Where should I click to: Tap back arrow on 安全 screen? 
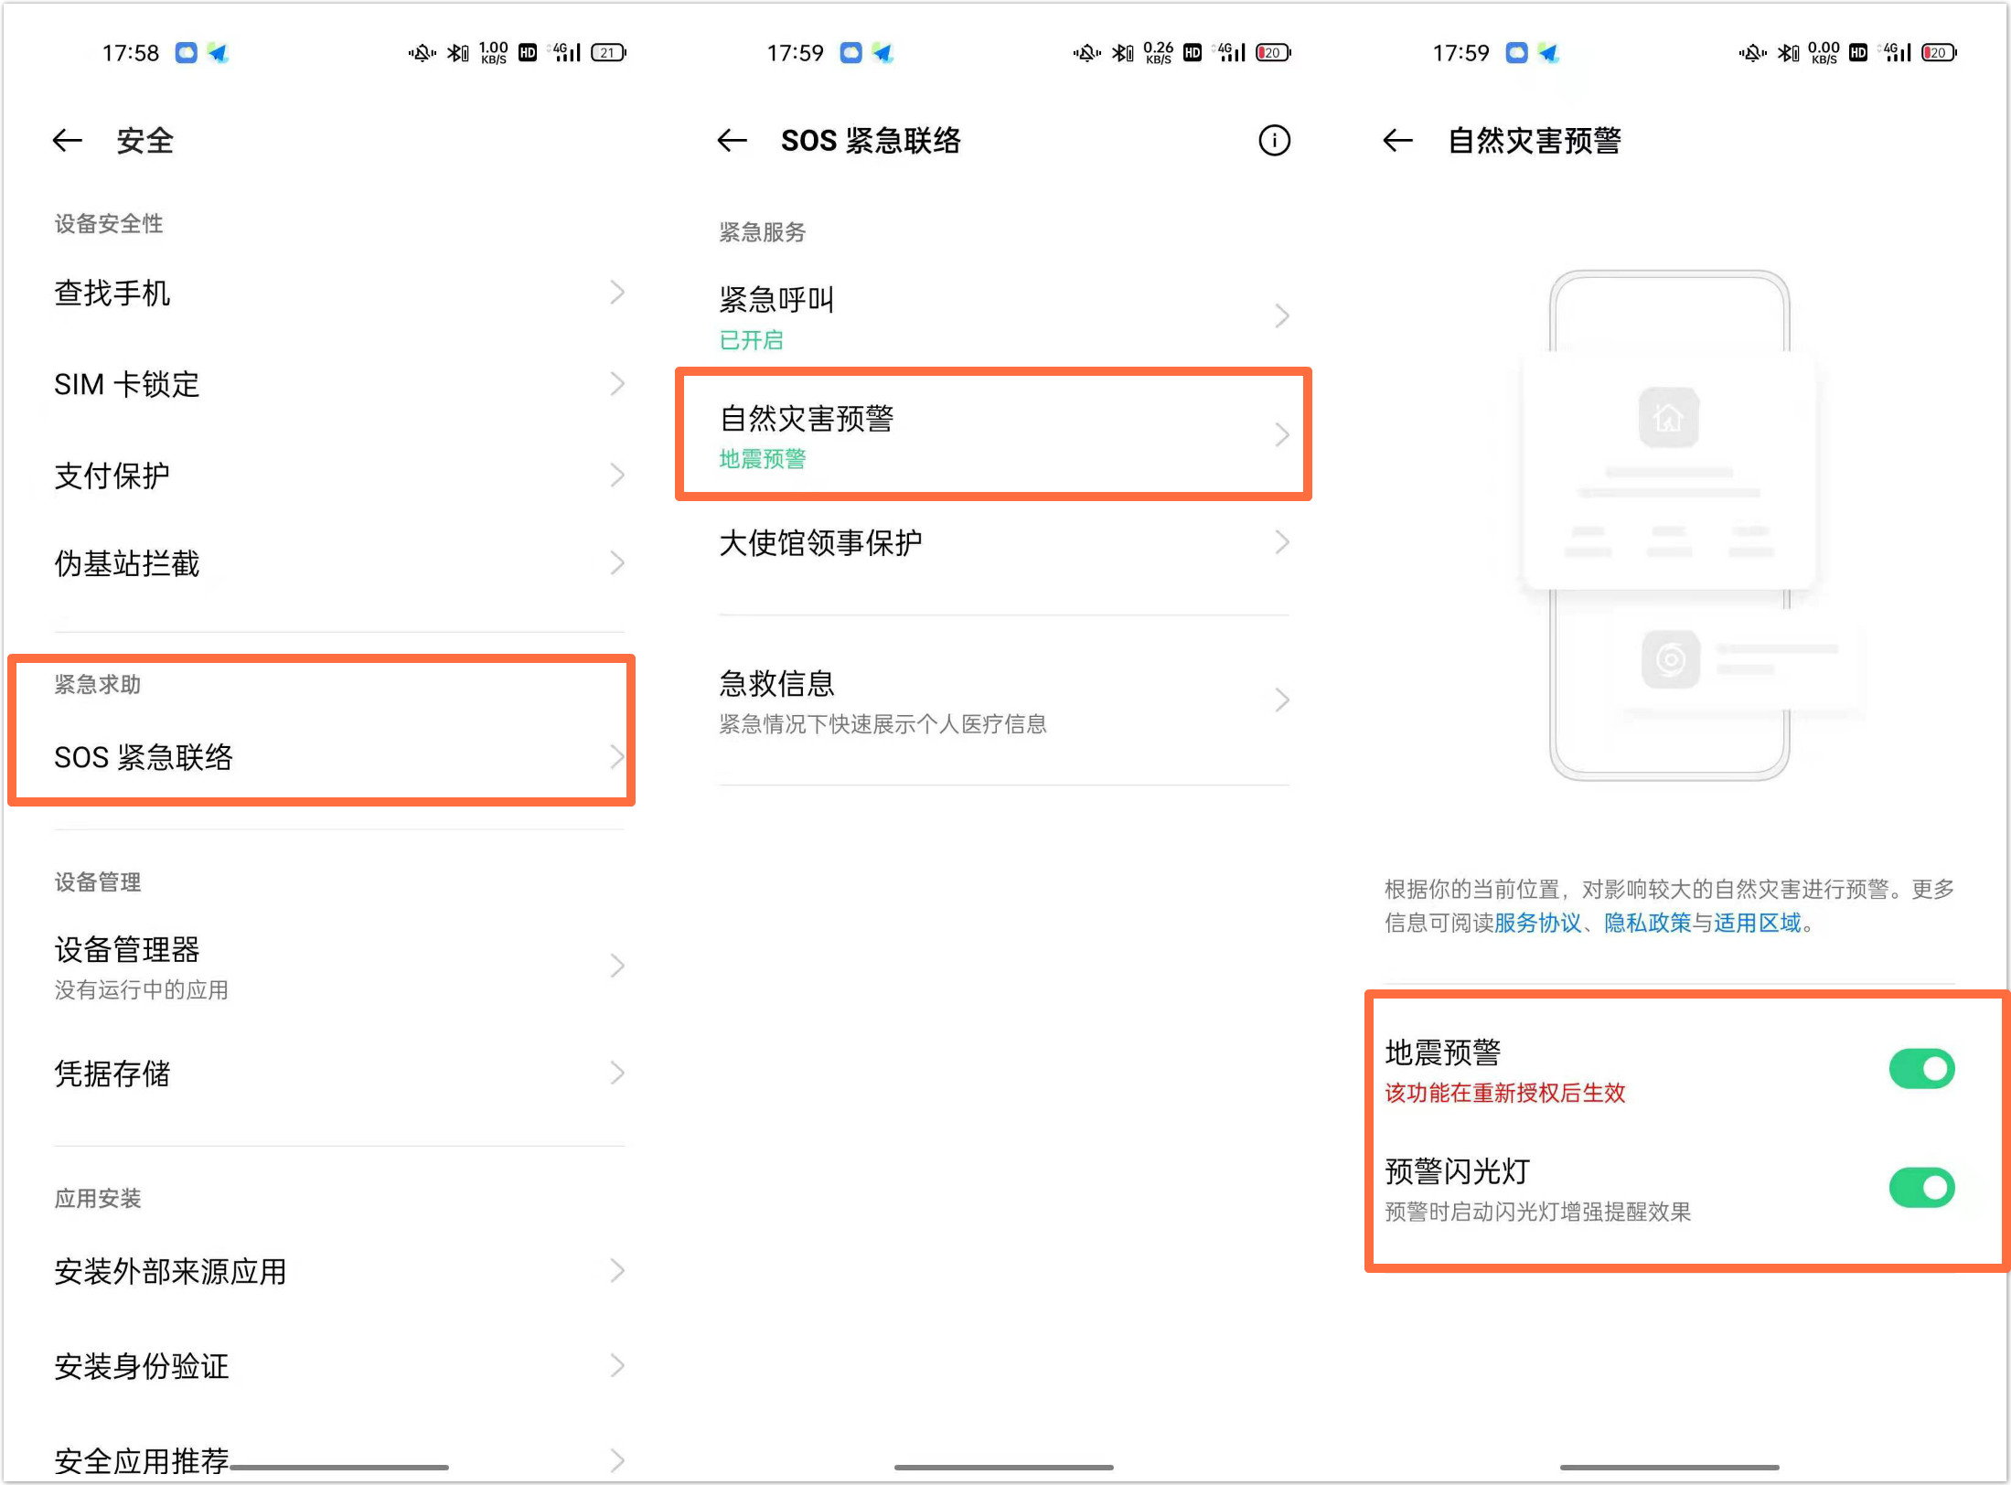tap(68, 141)
